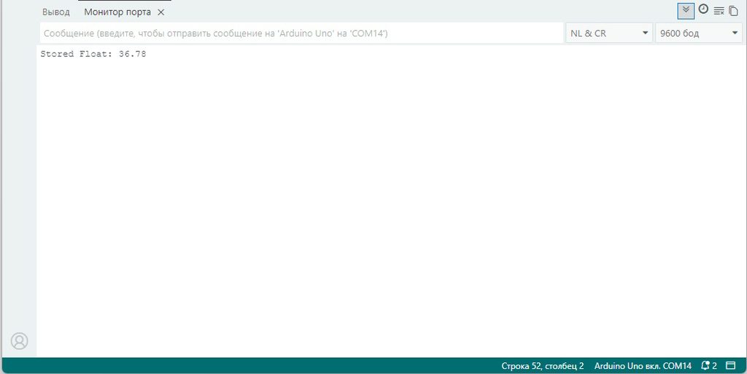Click Строка 52, столбец 2 status
This screenshot has width=747, height=374.
tap(542, 366)
